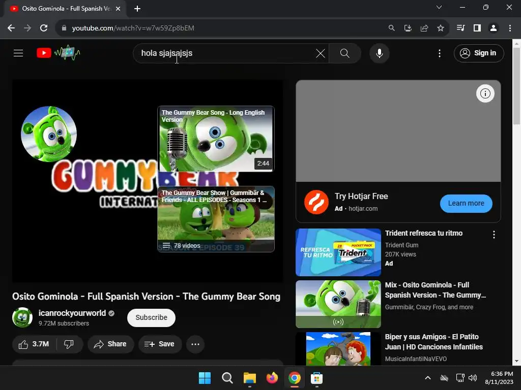Open Trident refresca tu ritmo thumbnail
Image resolution: width=521 pixels, height=390 pixels.
[x=338, y=252]
